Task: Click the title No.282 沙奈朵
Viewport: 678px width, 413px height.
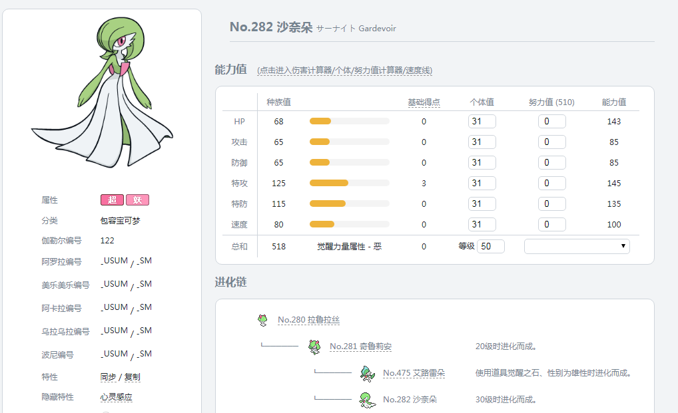Action: [271, 27]
